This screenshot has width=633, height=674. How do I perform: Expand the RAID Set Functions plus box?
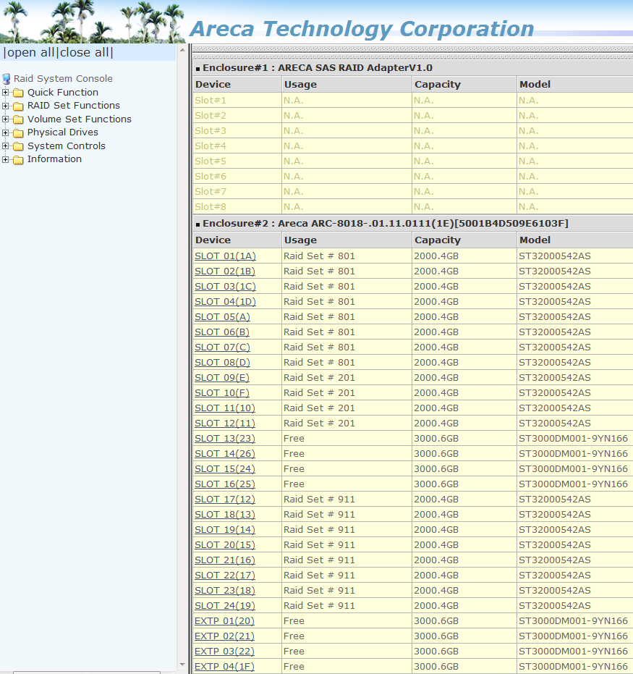pyautogui.click(x=6, y=106)
